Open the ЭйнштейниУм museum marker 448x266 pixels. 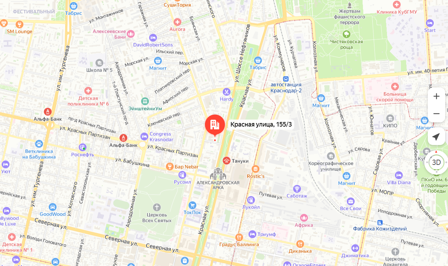click(145, 101)
